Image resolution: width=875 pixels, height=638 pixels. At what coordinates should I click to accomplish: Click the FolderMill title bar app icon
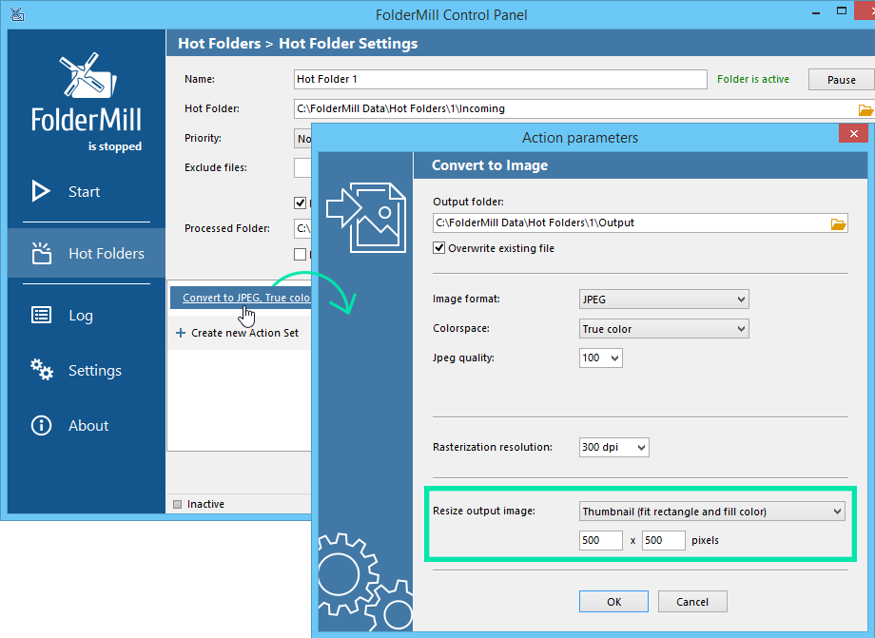click(x=17, y=14)
